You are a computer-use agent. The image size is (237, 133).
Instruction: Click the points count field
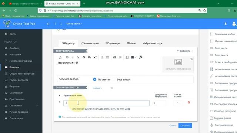(x=178, y=103)
